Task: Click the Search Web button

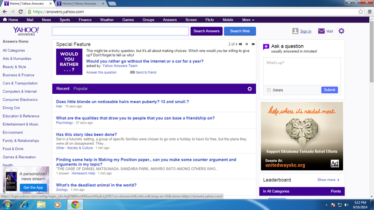Action: 240,31
